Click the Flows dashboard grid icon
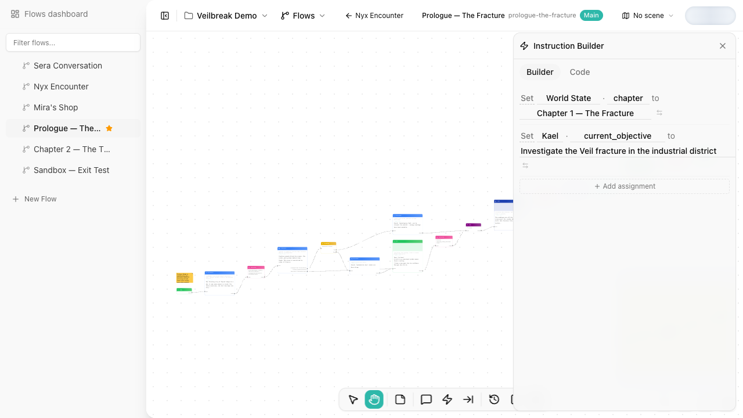Screen dimensions: 743x418 tap(15, 14)
